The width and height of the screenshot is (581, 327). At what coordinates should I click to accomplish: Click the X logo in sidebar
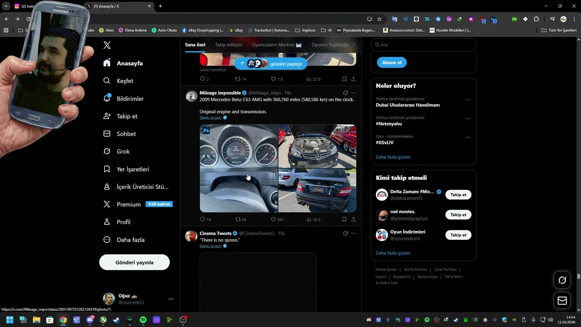[x=107, y=45]
